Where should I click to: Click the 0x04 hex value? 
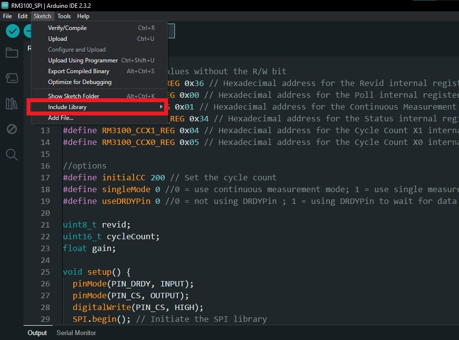pos(189,131)
